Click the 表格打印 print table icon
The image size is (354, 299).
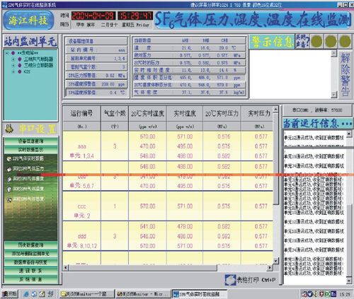(230, 280)
